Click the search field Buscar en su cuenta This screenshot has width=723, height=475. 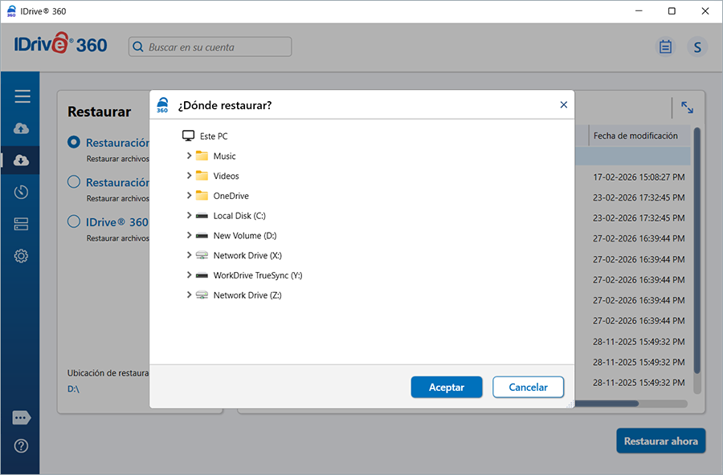[217, 47]
